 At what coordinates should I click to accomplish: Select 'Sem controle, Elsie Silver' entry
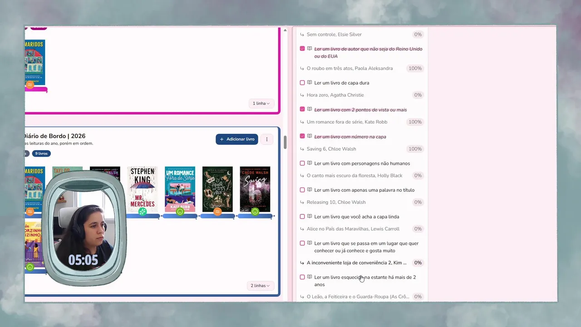334,35
